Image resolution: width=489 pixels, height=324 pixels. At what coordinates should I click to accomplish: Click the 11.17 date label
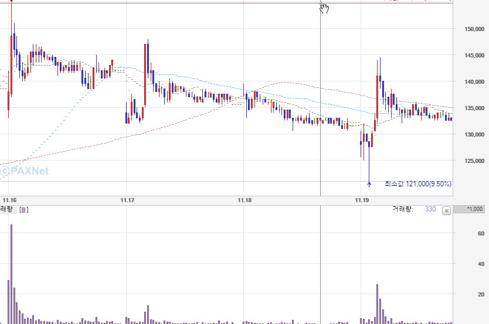[x=127, y=200]
